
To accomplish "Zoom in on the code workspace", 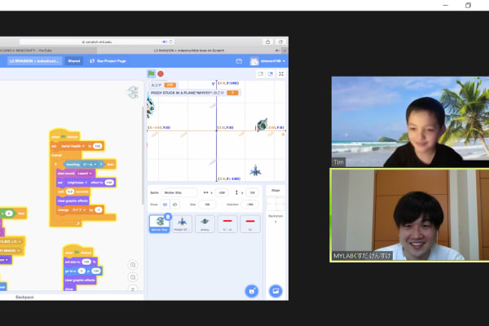I will (x=134, y=265).
